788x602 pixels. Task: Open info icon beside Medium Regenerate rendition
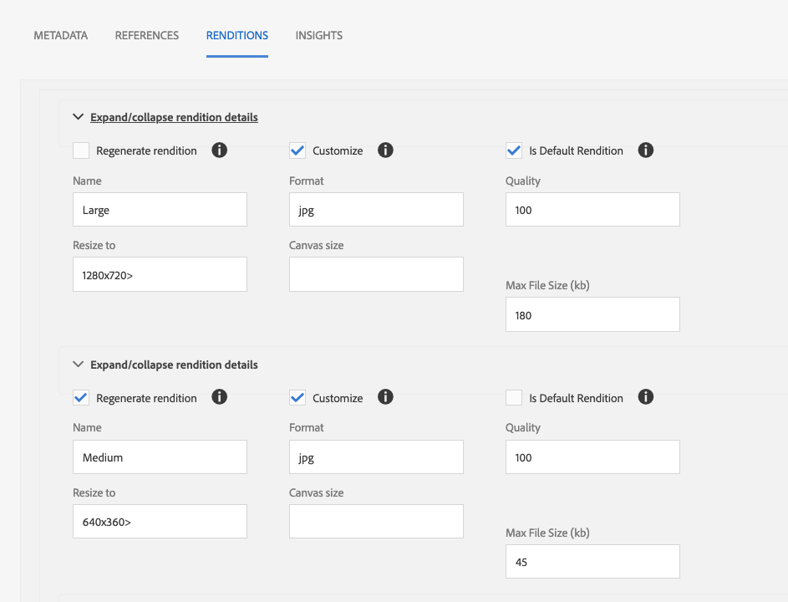point(219,397)
